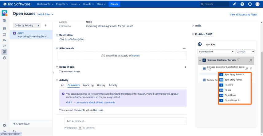Open the Order by Priority dropdown
The image size is (263, 136).
point(27,25)
